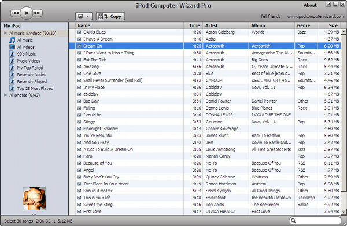
Task: Click album cell Back To Bedlam
Action: click(x=266, y=136)
